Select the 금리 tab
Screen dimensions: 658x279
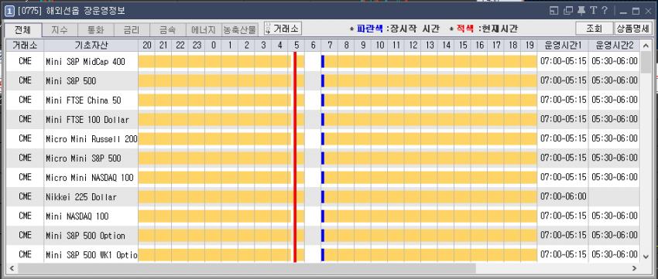point(132,30)
